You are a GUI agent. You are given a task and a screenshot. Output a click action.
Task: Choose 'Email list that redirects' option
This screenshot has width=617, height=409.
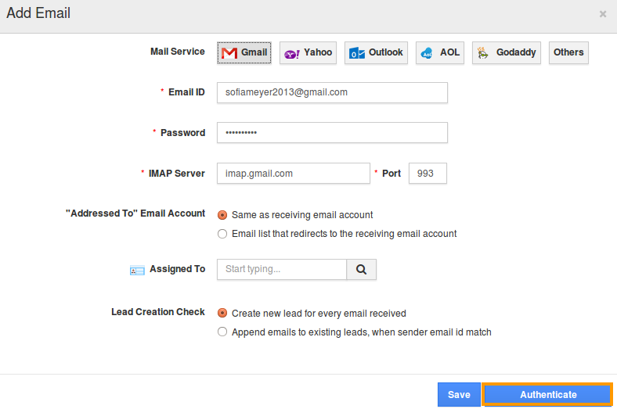coord(223,234)
